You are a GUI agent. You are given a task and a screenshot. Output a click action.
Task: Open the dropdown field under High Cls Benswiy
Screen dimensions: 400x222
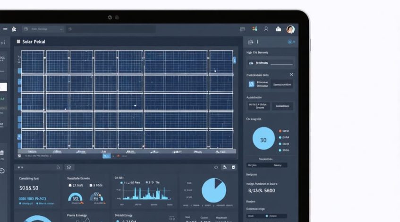(x=271, y=63)
